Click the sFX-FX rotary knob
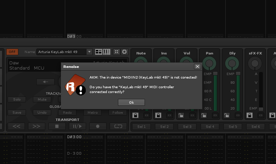276x164 pixels. [255, 63]
